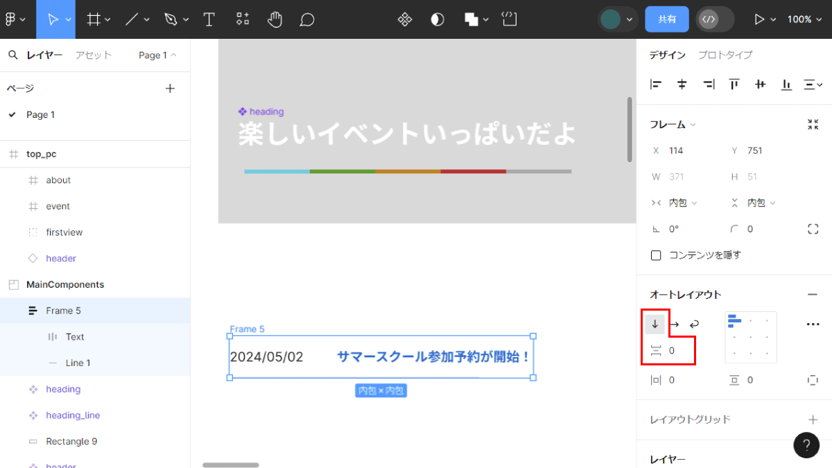Select the Line shape tool
The width and height of the screenshot is (832, 468).
[132, 19]
